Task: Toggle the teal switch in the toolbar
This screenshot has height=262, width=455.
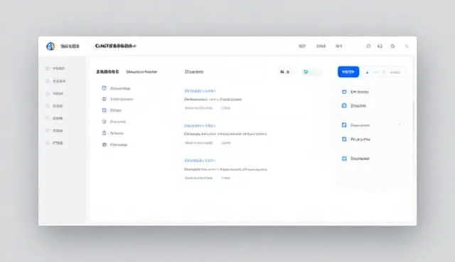Action: click(312, 72)
